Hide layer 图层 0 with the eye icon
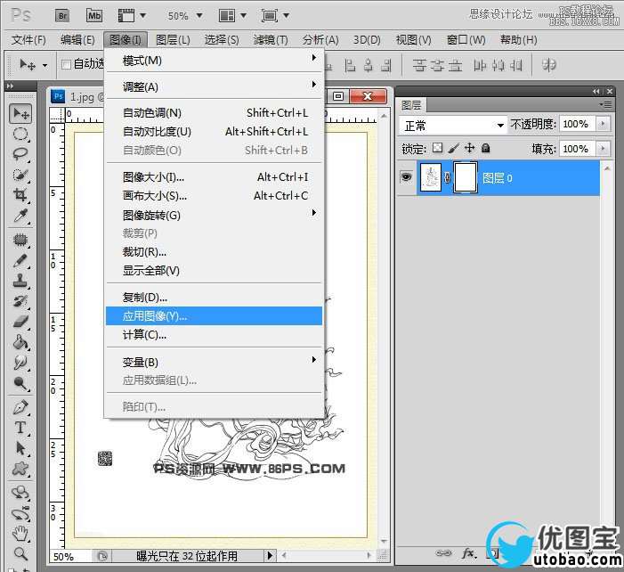The width and height of the screenshot is (624, 572). tap(406, 178)
